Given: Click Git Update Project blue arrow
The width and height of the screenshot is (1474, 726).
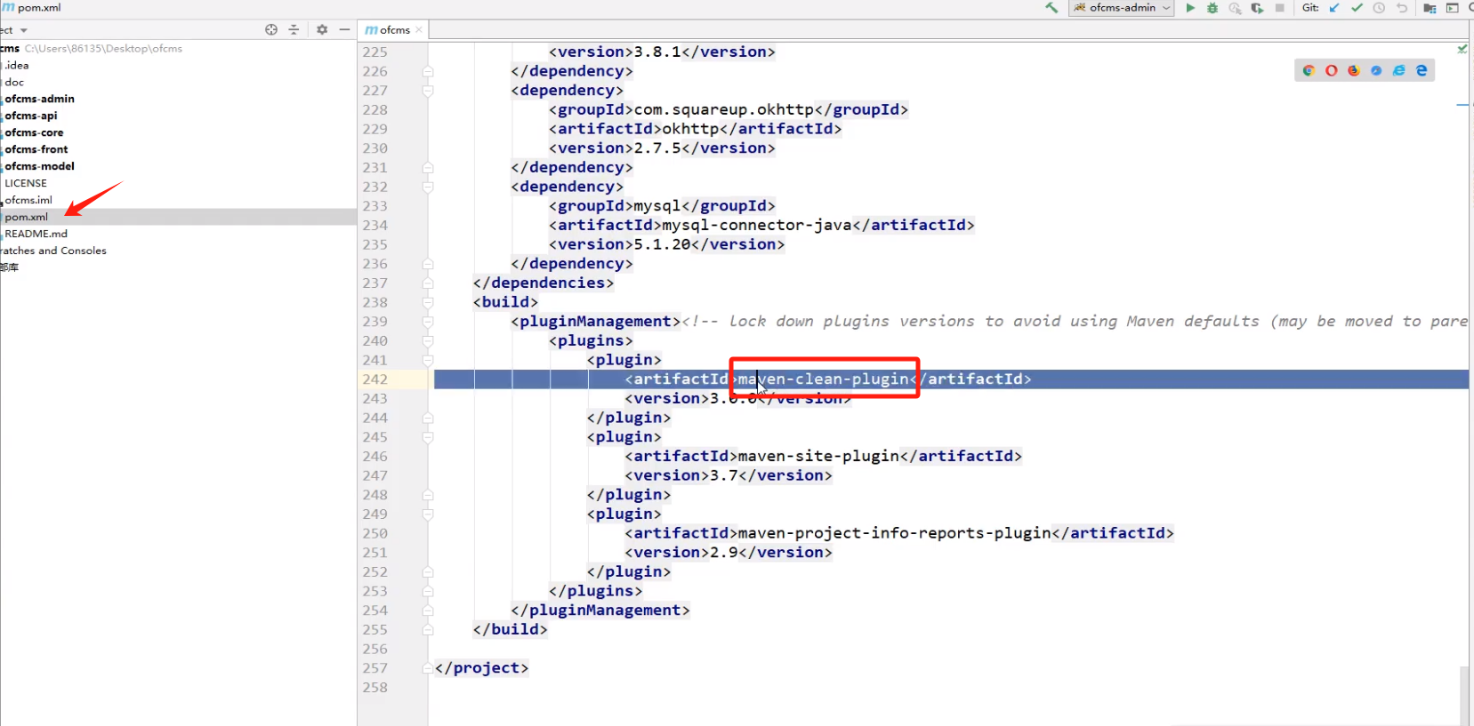Looking at the screenshot, I should point(1333,8).
